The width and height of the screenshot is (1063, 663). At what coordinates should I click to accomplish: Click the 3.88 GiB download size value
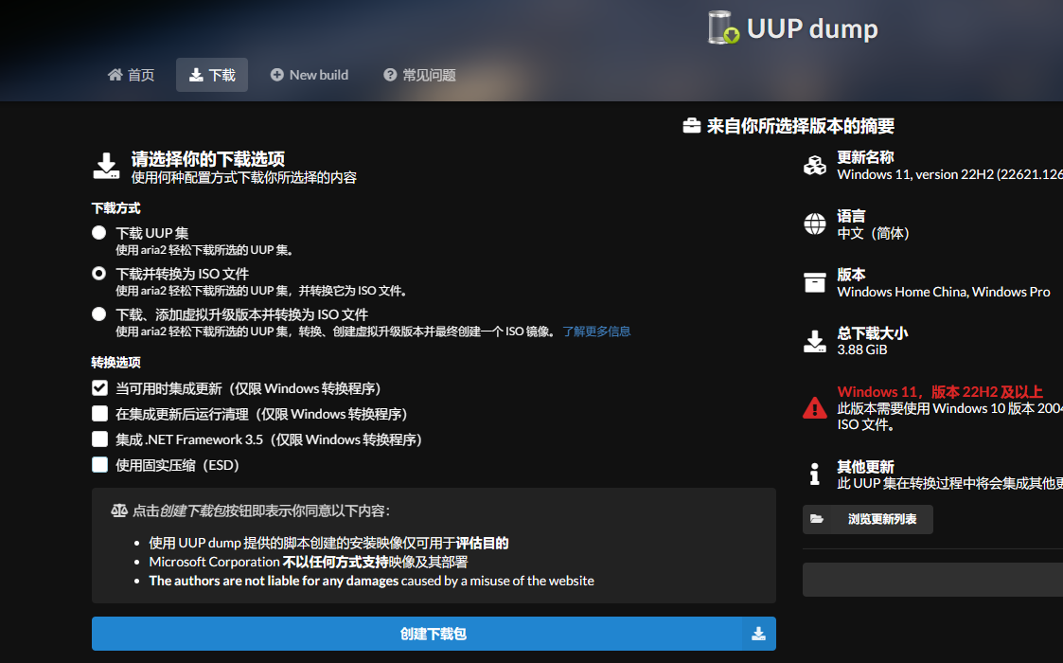tap(861, 349)
